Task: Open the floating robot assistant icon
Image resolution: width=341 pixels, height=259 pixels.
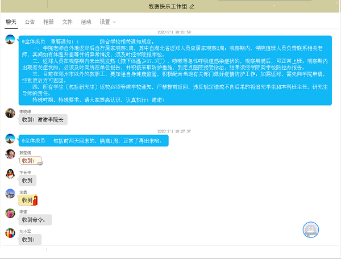Action: [x=310, y=229]
